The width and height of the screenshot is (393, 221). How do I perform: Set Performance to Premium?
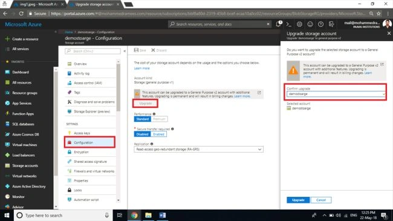click(x=159, y=119)
